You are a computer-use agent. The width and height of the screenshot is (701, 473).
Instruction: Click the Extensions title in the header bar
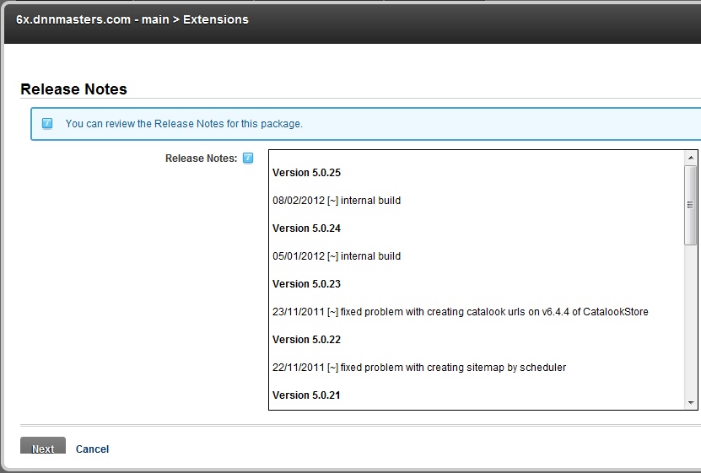pos(216,19)
